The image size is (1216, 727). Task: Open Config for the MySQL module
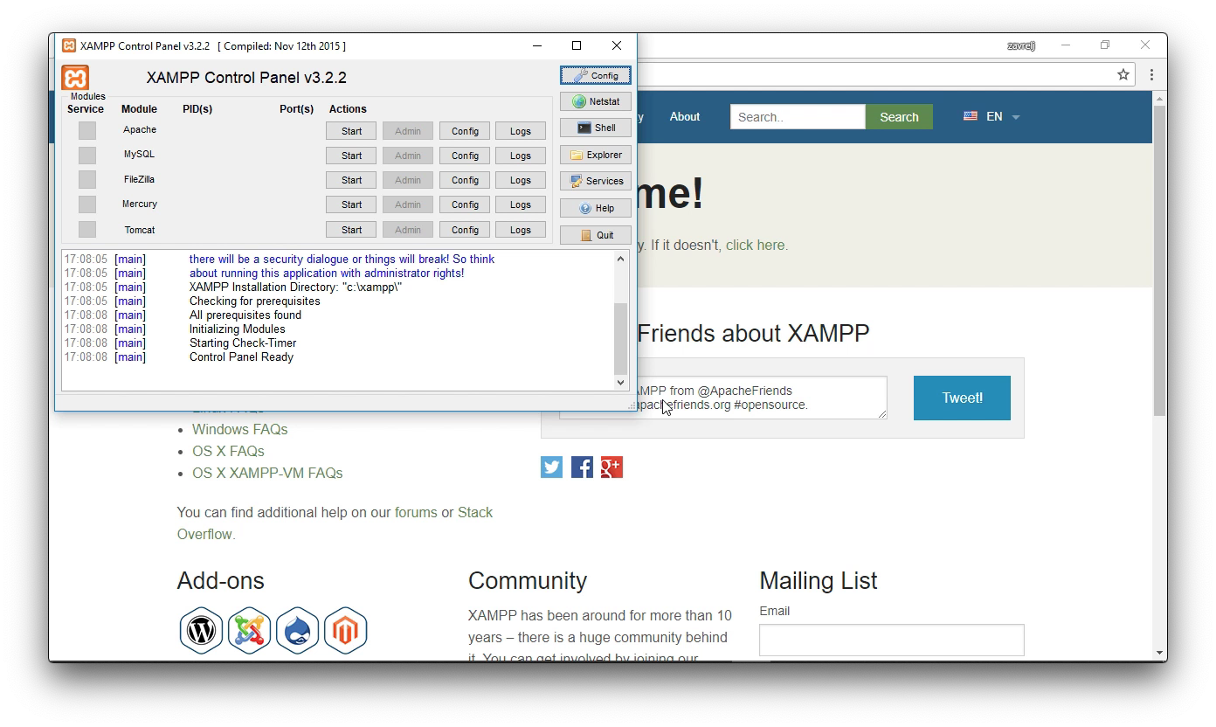click(465, 156)
